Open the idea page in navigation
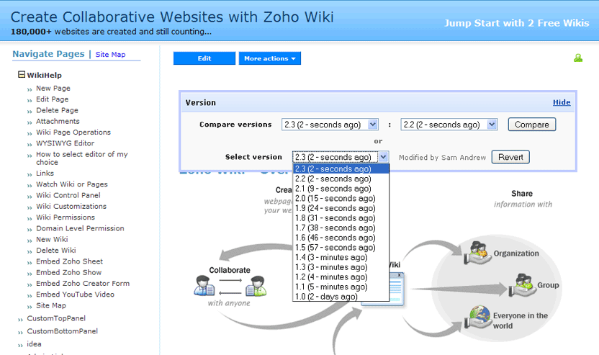599x355 pixels. pyautogui.click(x=34, y=344)
